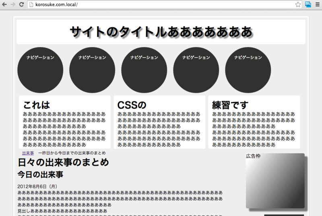
Task: Click the line starting with 見出し
Action: point(62,211)
